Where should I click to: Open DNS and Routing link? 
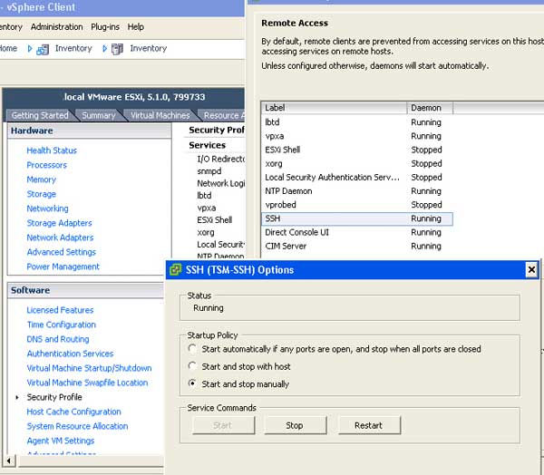point(58,339)
